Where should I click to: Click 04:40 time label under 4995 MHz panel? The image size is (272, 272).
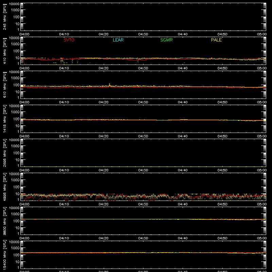[x=183, y=204]
